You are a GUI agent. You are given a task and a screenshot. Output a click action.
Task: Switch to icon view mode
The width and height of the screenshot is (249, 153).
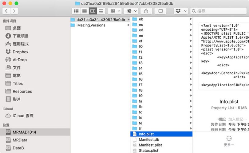pyautogui.click(x=76, y=11)
